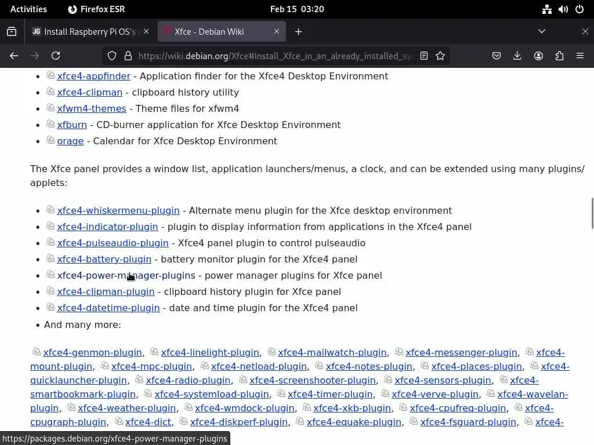Open xfce4-equake-plugin link
Screen dimensions: 594x445
(354, 422)
